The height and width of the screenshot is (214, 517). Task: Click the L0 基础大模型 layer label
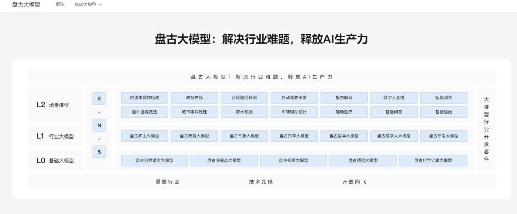(55, 160)
